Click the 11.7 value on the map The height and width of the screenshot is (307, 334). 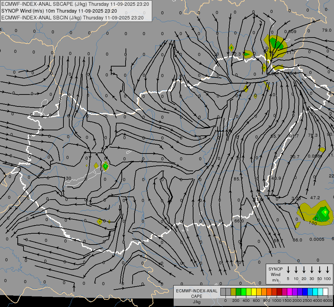click(291, 53)
